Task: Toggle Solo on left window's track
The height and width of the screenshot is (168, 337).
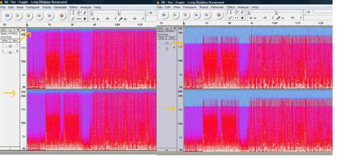Action: [x=15, y=41]
